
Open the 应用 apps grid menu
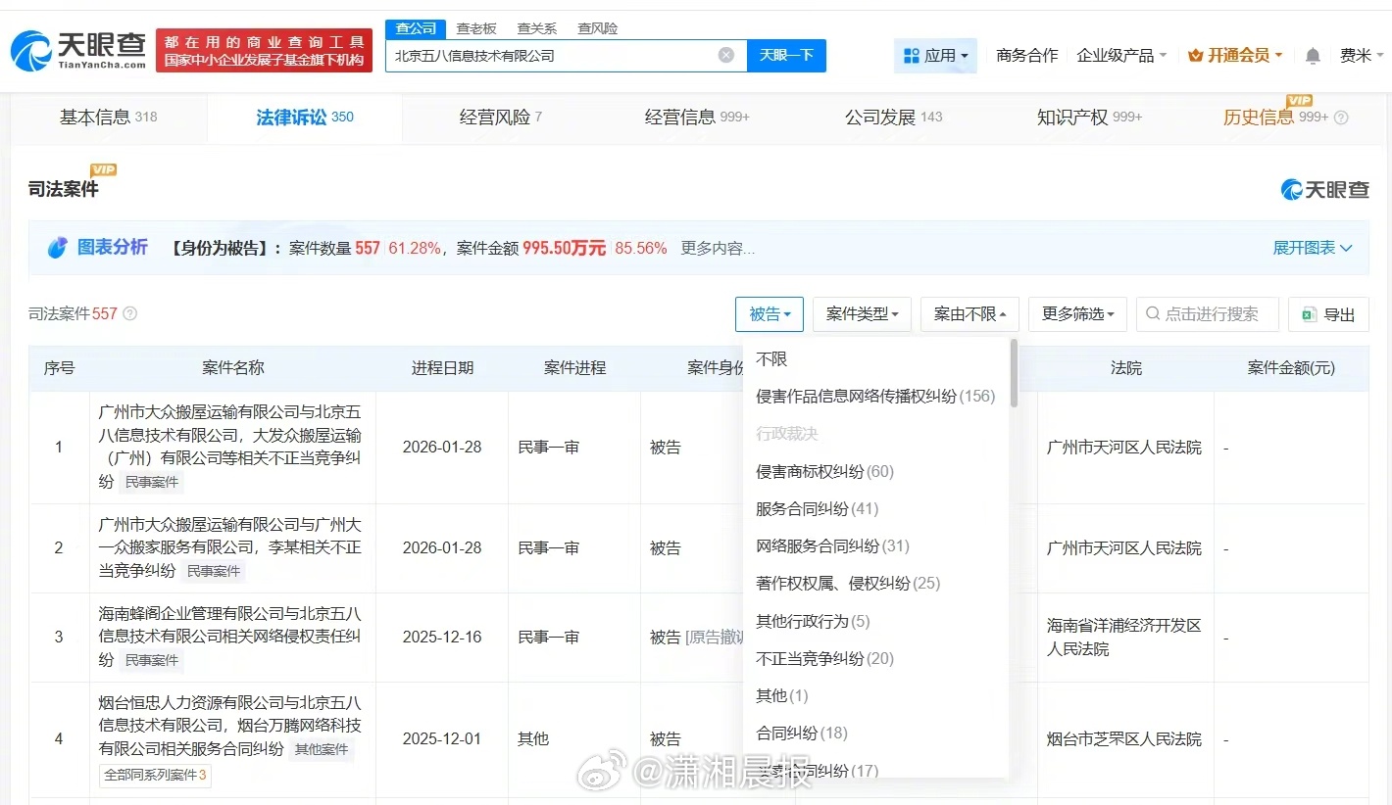pos(934,56)
